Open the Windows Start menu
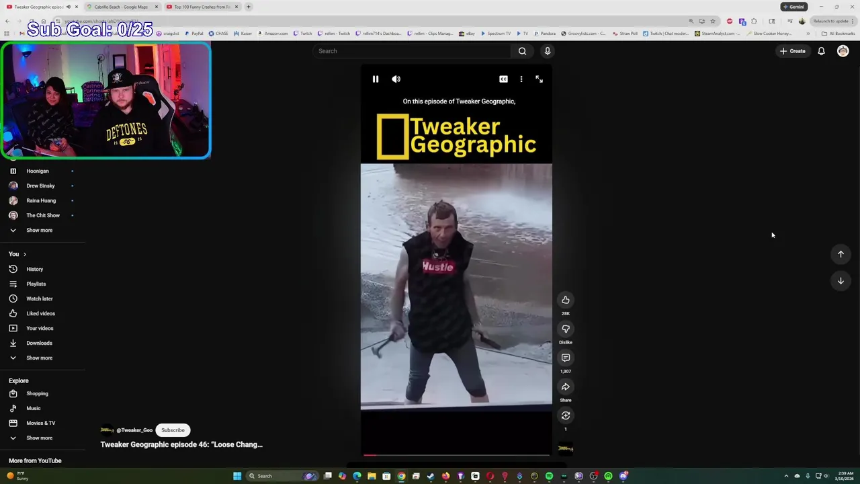This screenshot has width=860, height=484. tap(237, 476)
